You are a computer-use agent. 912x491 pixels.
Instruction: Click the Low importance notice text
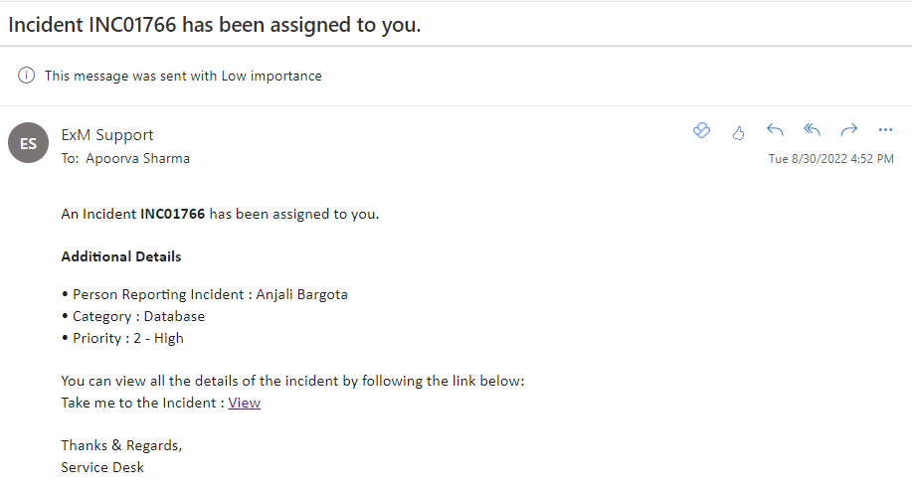(x=183, y=77)
